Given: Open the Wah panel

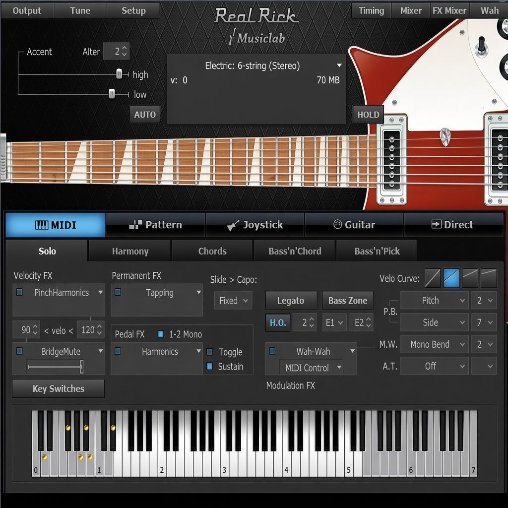Looking at the screenshot, I should coord(489,10).
